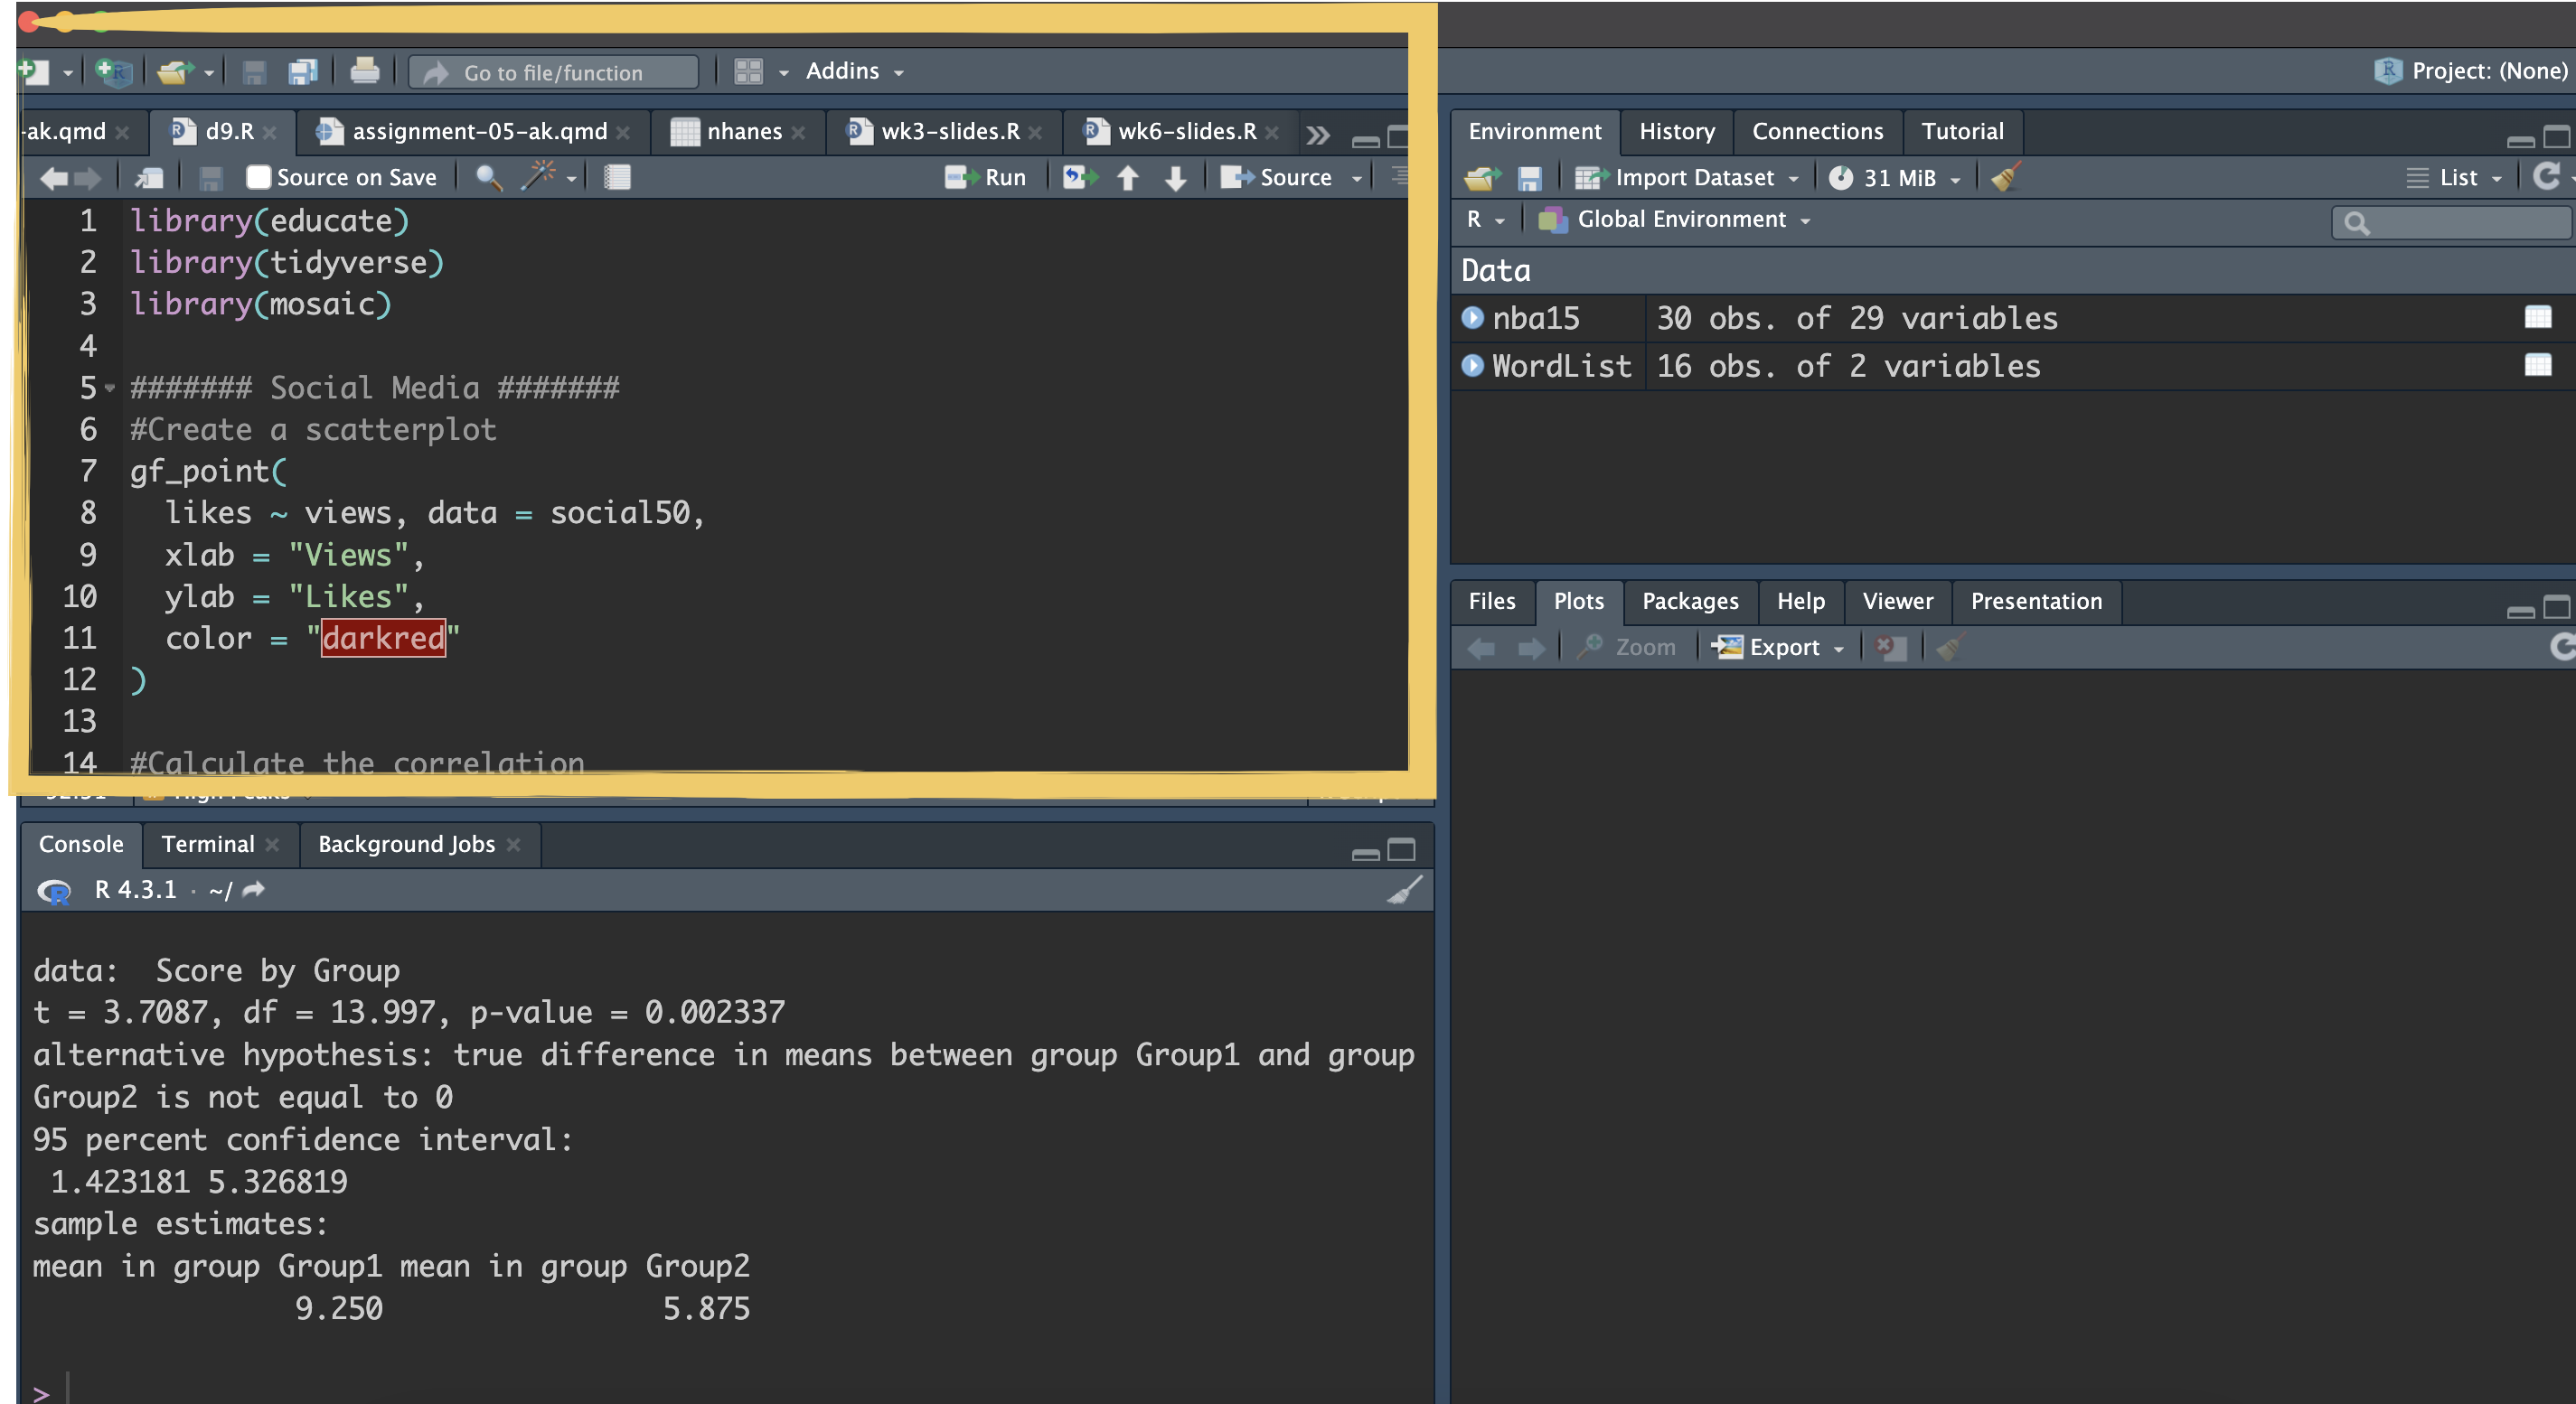Open the Import Dataset dropdown
Viewport: 2576px width, 1404px height.
(1694, 178)
